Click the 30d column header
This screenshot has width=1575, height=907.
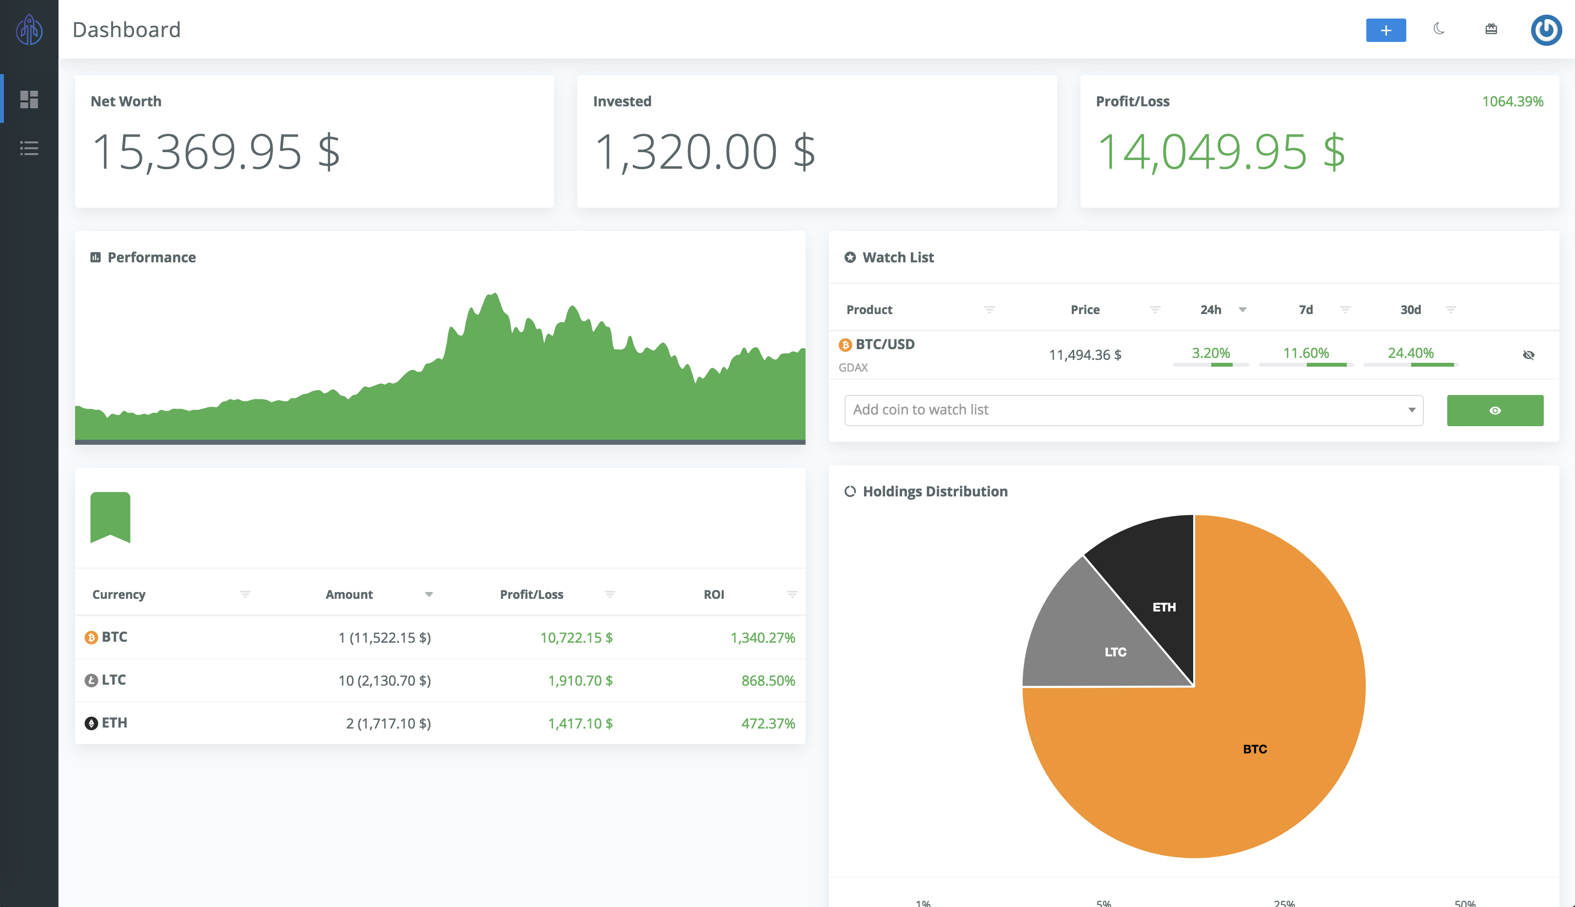pos(1411,310)
